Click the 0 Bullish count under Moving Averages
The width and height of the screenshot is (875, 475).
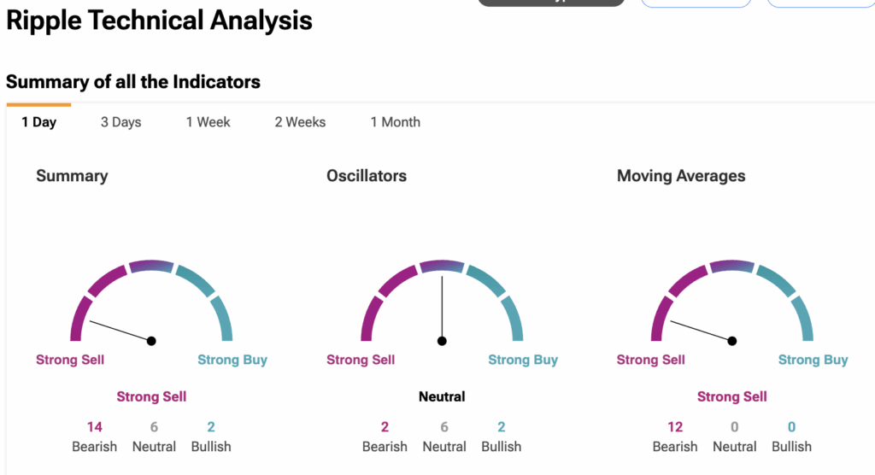click(x=791, y=428)
